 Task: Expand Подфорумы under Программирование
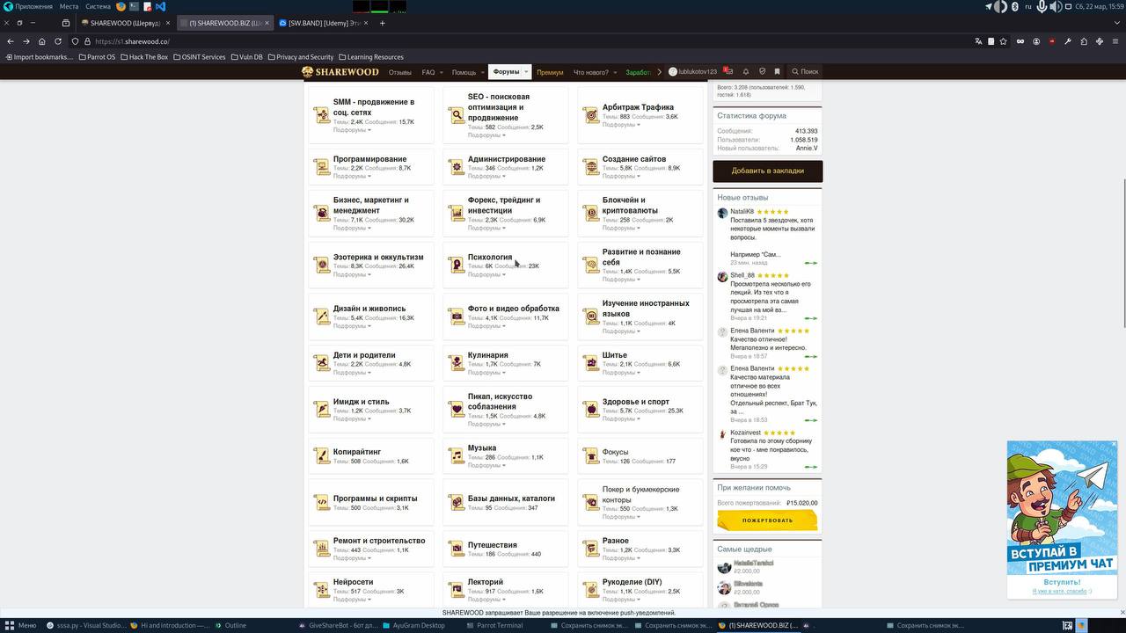pos(351,176)
